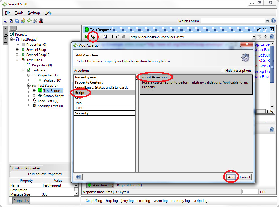
Task: Click the plus icon beside endpoint field
Action: [x=266, y=37]
